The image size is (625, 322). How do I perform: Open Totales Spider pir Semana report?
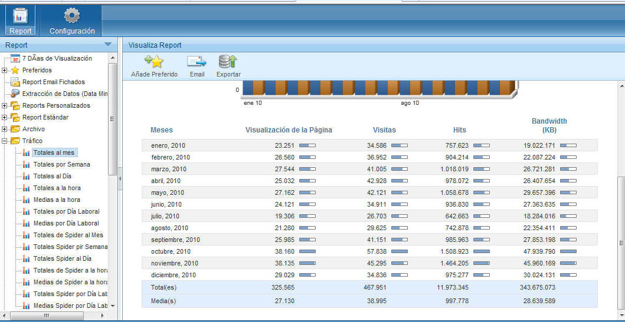[x=71, y=247]
